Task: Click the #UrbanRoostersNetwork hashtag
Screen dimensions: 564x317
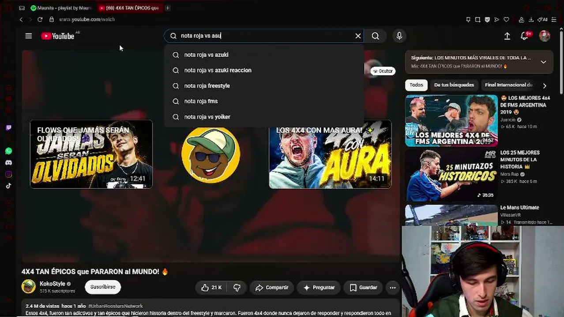Action: click(115, 306)
